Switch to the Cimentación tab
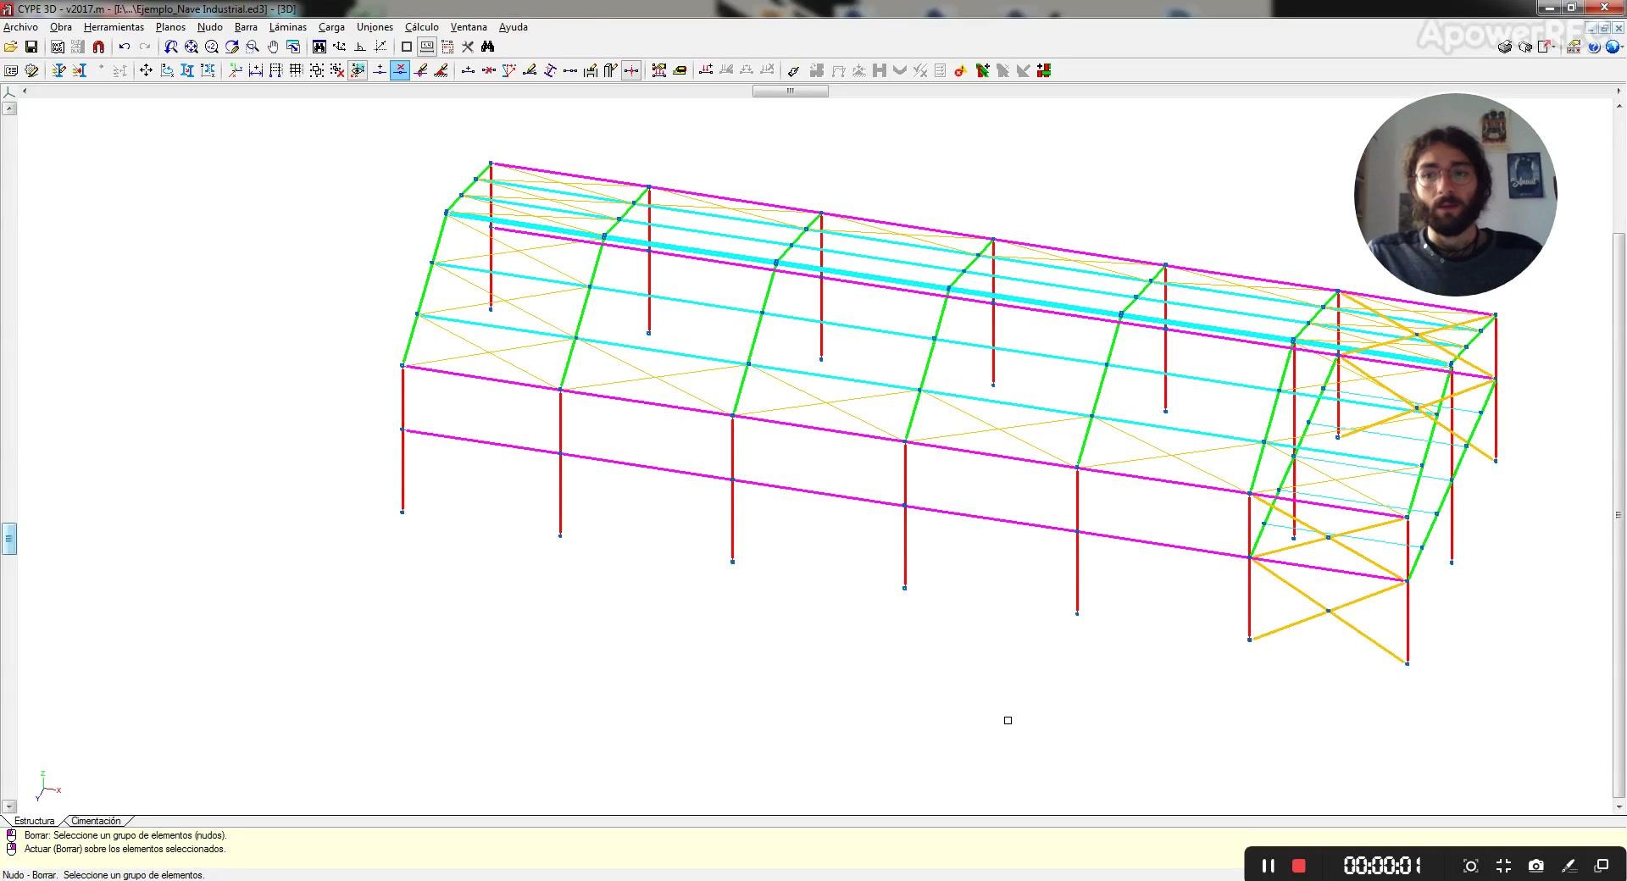 click(x=96, y=821)
